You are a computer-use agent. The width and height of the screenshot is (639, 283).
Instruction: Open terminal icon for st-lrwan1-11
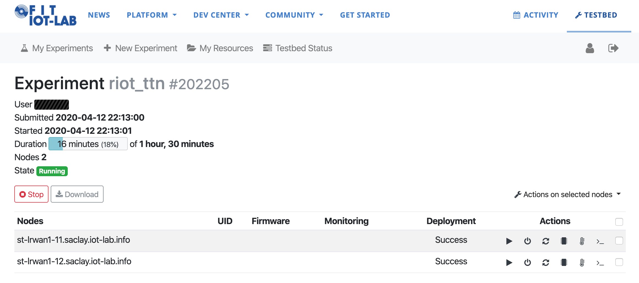(x=600, y=242)
